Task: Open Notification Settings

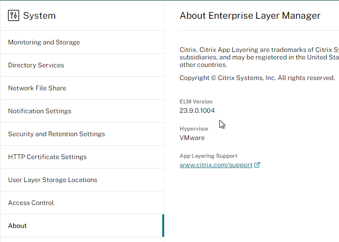Action: click(x=82, y=111)
